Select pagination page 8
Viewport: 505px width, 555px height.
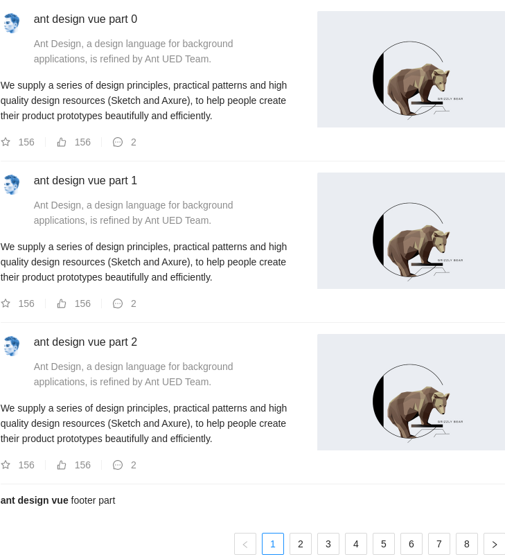pyautogui.click(x=467, y=544)
